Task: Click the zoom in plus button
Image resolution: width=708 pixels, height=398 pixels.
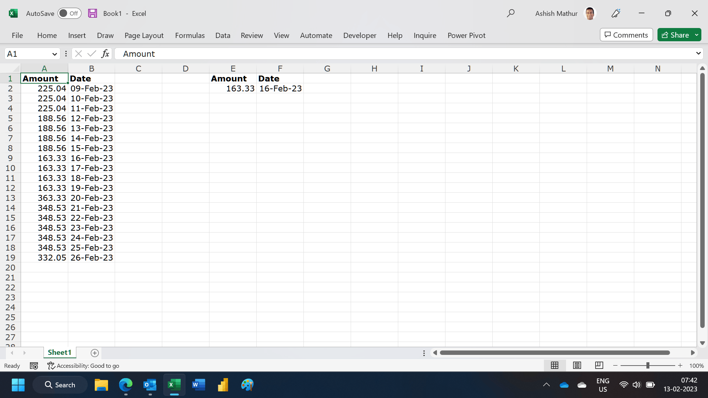Action: 680,366
